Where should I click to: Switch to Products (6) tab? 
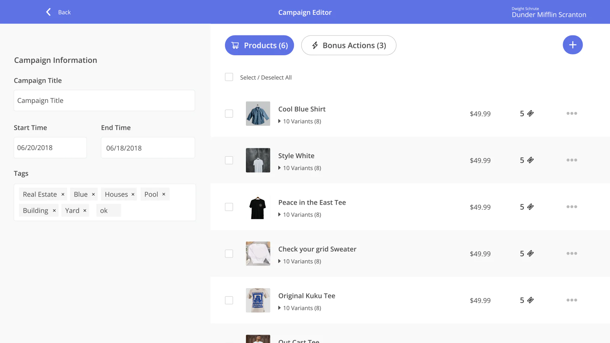pyautogui.click(x=259, y=45)
